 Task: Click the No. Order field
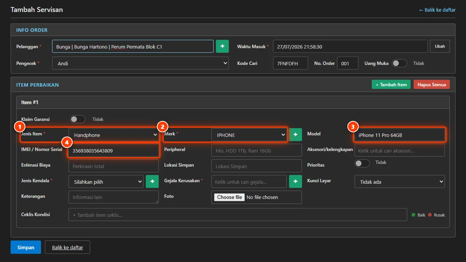click(x=348, y=63)
